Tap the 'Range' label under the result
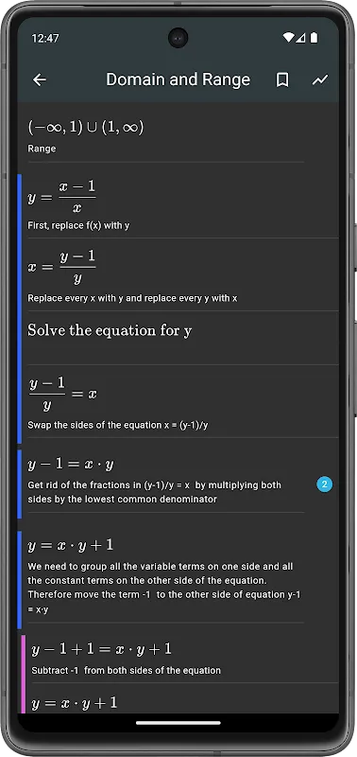The image size is (357, 757). (42, 149)
